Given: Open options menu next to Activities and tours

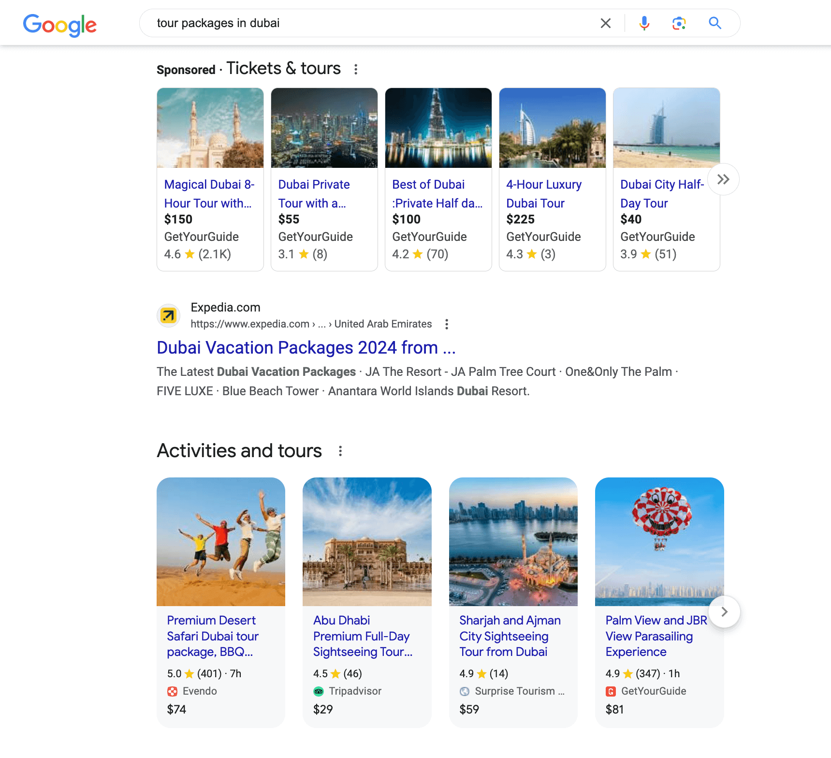Looking at the screenshot, I should pos(340,451).
